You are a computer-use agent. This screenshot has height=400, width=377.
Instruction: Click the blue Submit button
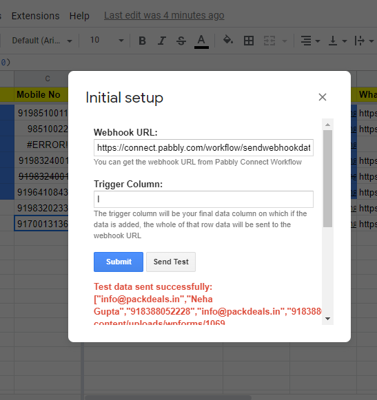(119, 262)
